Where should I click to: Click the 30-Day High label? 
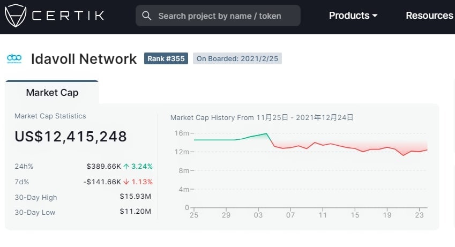(x=36, y=197)
